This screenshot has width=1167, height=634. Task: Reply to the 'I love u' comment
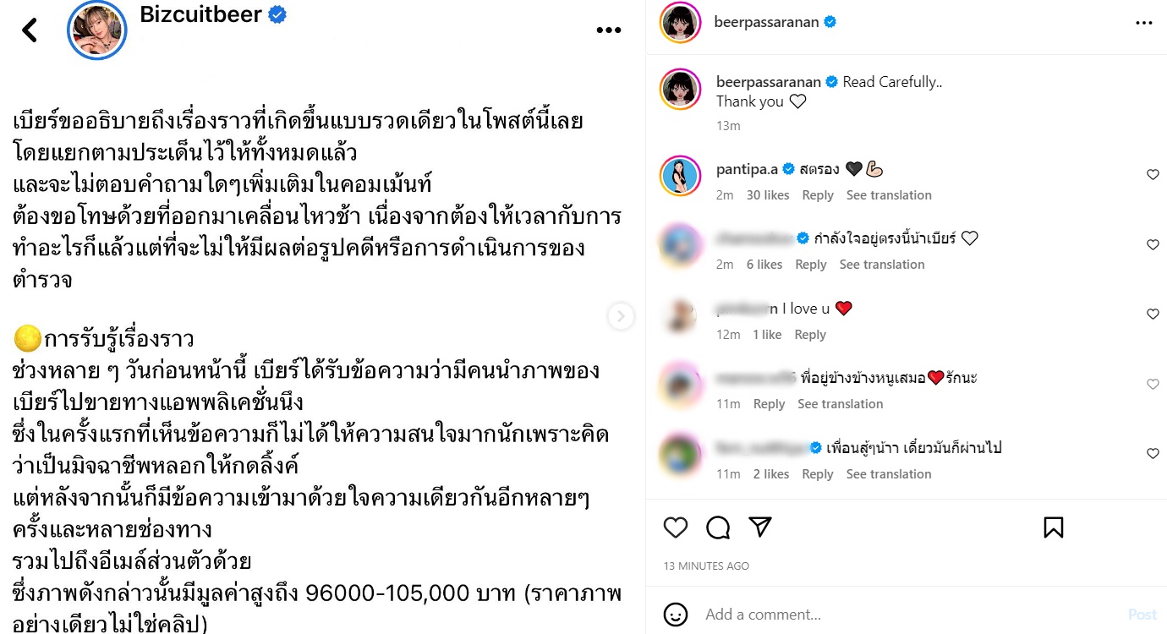[x=810, y=335]
